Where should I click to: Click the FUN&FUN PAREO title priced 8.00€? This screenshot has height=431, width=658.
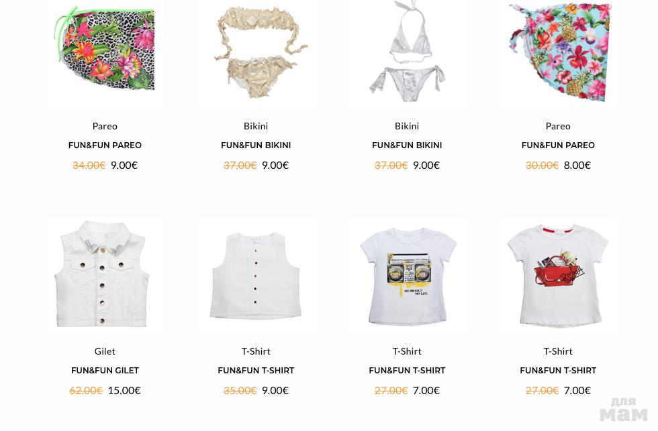click(x=558, y=145)
